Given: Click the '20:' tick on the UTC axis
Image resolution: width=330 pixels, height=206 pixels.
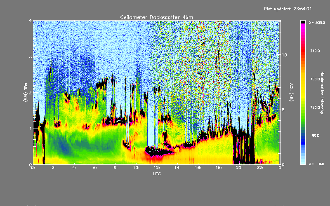Looking at the screenshot, I should [239, 168].
